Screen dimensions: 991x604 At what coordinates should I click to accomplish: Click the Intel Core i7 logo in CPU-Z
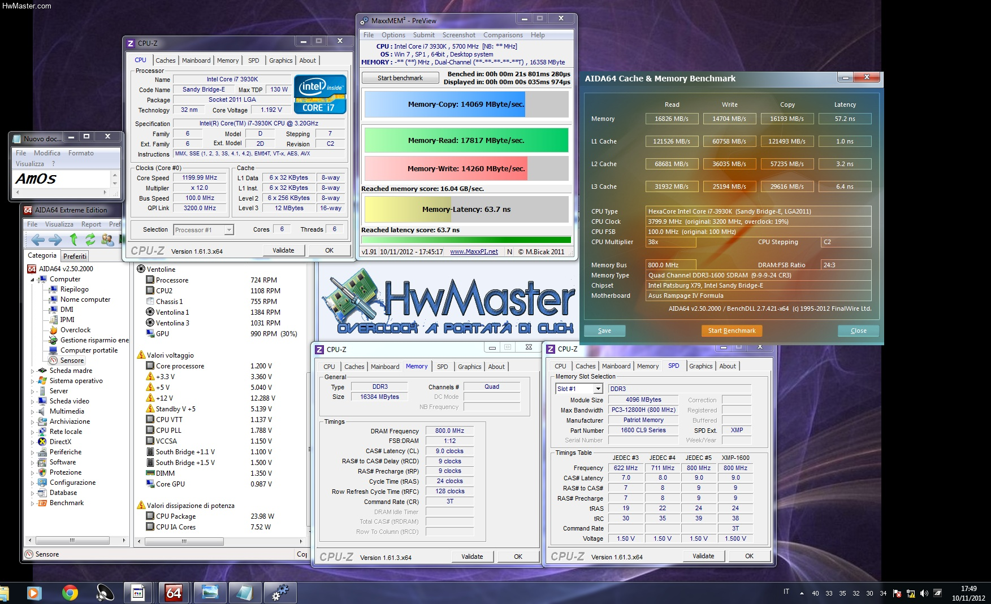(x=320, y=94)
